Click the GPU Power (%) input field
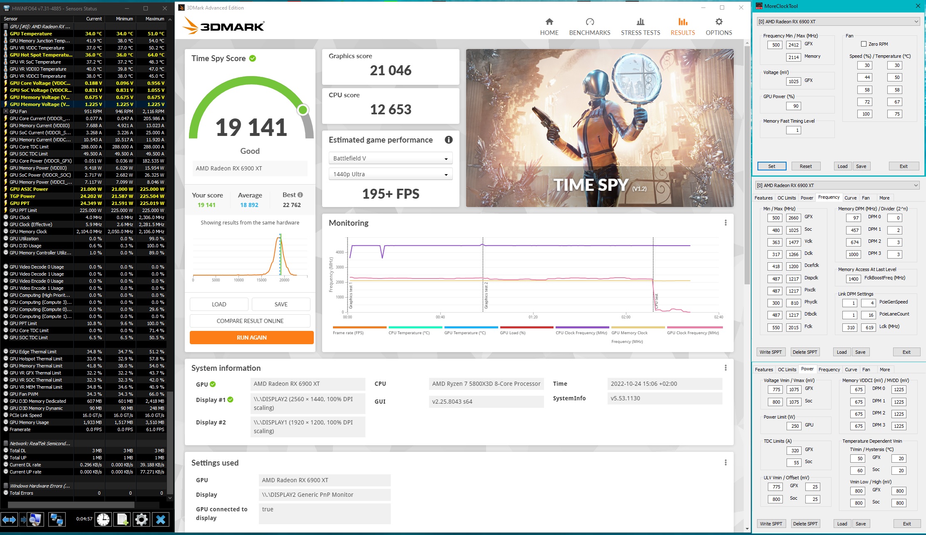 pyautogui.click(x=793, y=106)
